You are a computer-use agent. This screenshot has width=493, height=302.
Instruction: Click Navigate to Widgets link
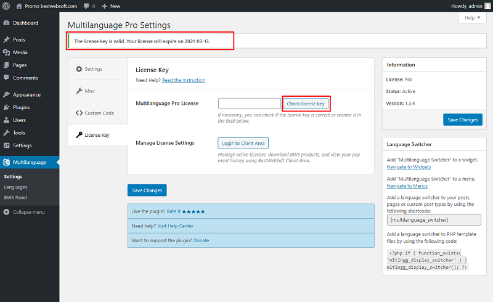point(409,167)
